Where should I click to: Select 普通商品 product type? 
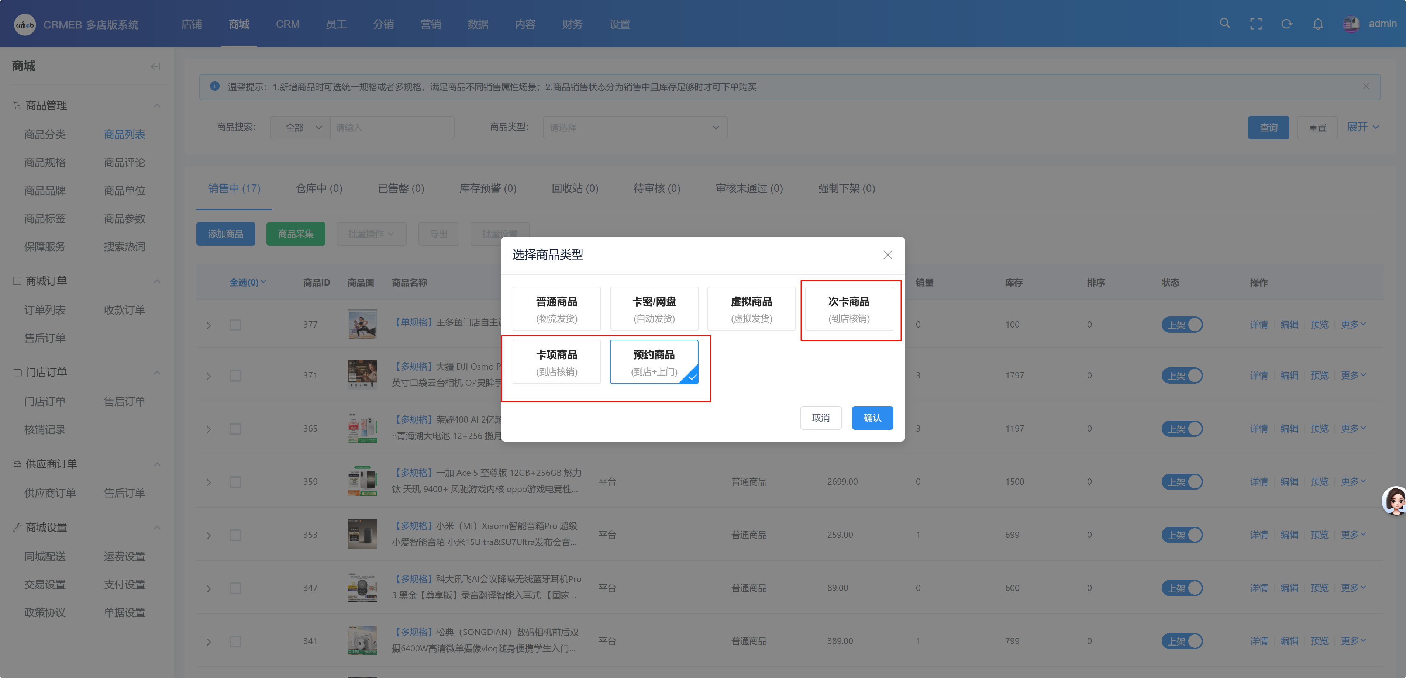[557, 309]
